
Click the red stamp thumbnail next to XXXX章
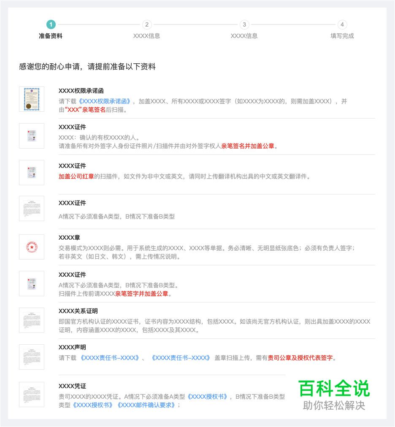coord(31,247)
